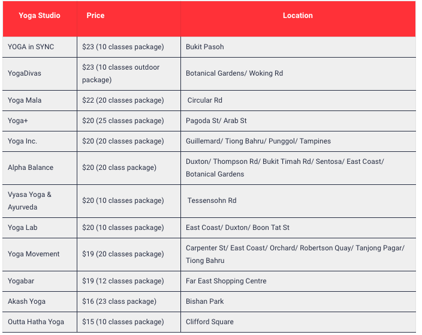The image size is (422, 335).
Task: Select the Outta Hatha Yoga cell
Action: pos(36,322)
